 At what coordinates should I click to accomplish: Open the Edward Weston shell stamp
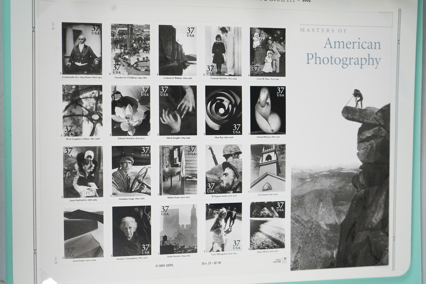point(268,110)
